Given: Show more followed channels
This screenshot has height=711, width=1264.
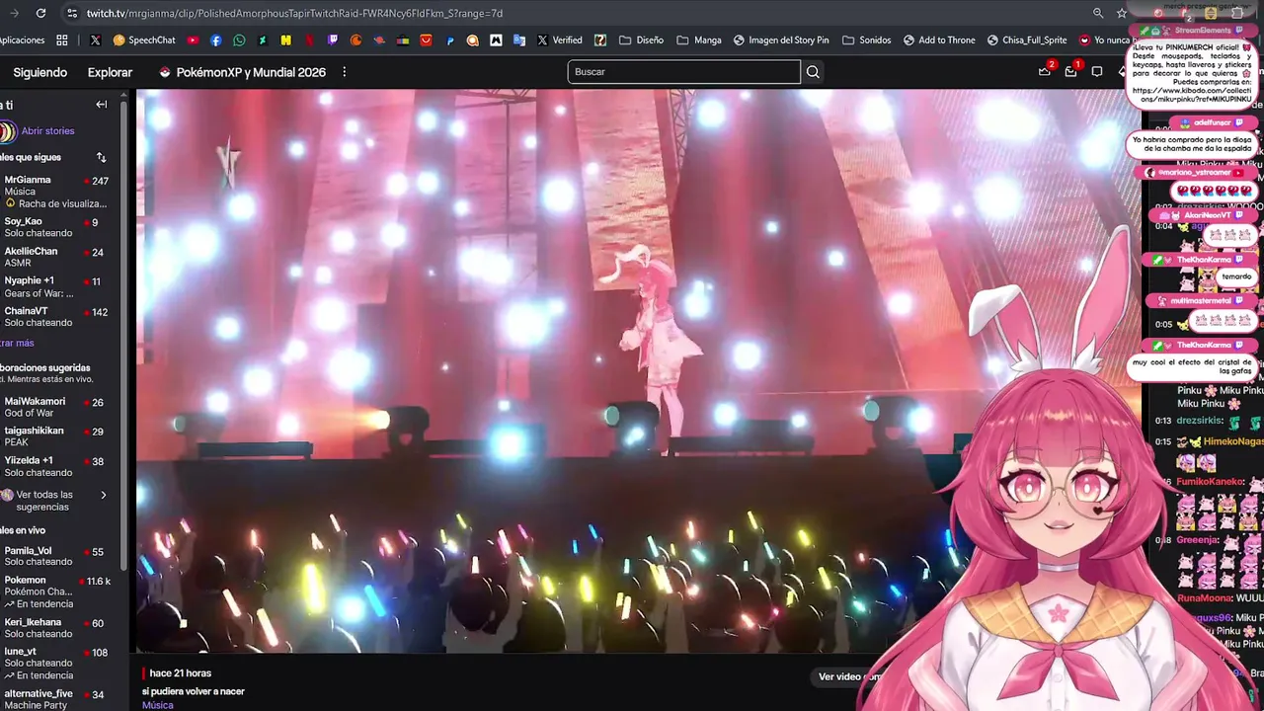Looking at the screenshot, I should (x=18, y=343).
